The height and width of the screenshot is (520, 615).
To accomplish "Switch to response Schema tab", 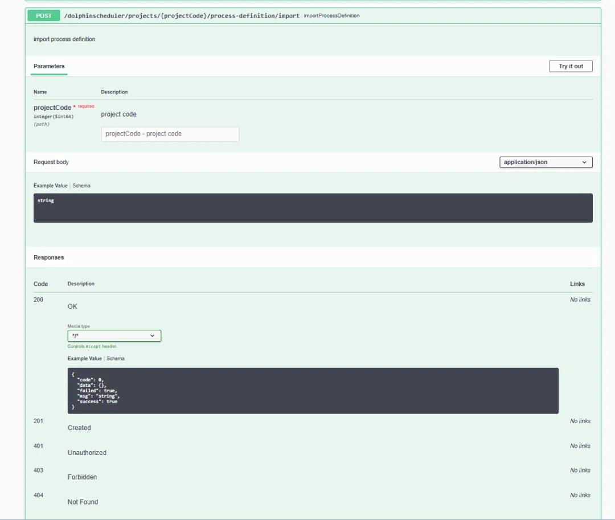I will point(115,358).
